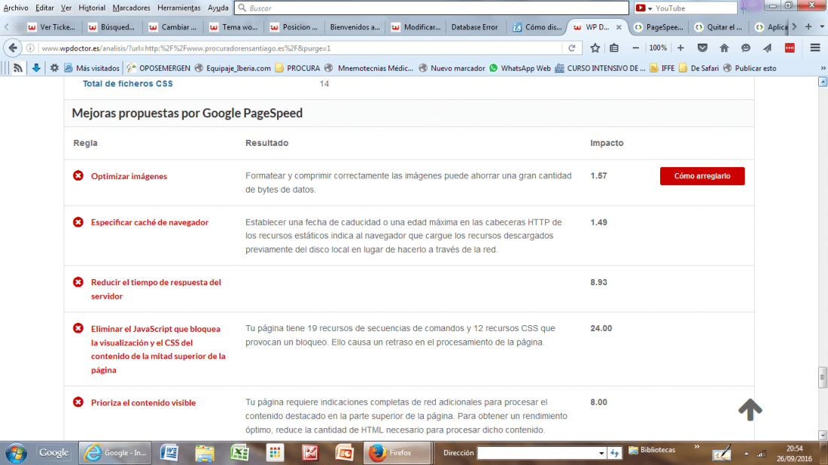The height and width of the screenshot is (465, 828).
Task: Open the Historial menu
Action: (x=92, y=8)
